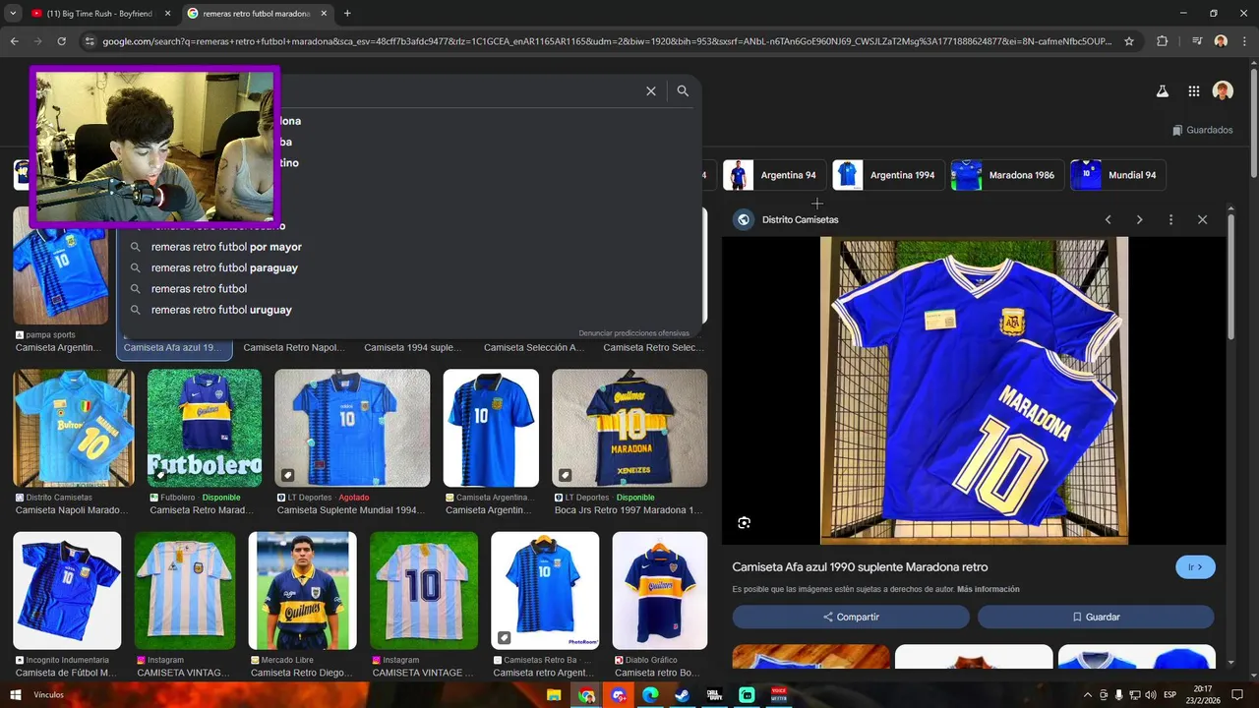This screenshot has height=708, width=1259.
Task: Open the taskbar clock showing 20:17
Action: [x=1203, y=695]
